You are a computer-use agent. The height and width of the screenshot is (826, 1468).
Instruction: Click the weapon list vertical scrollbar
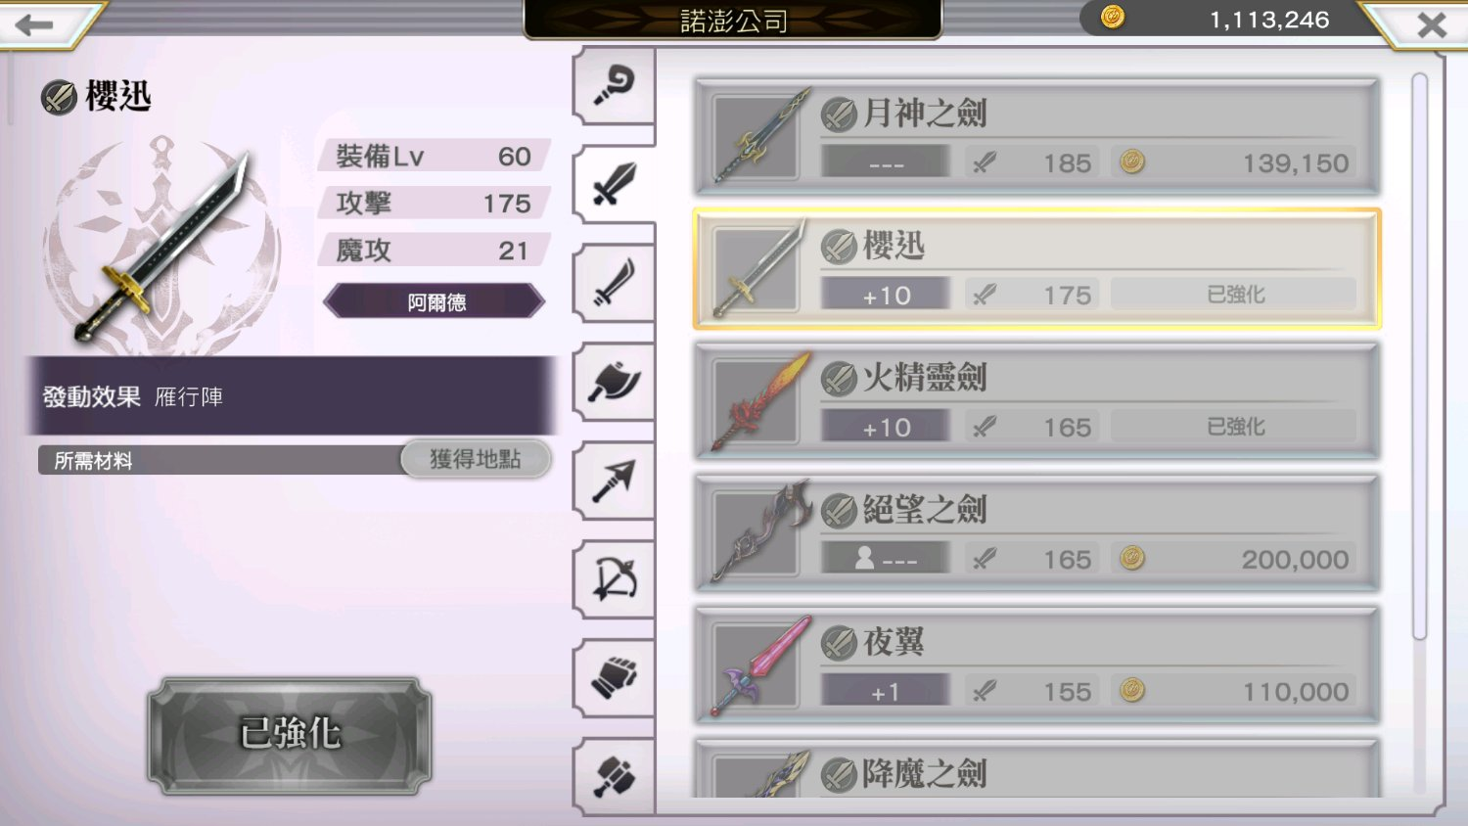1420,357
